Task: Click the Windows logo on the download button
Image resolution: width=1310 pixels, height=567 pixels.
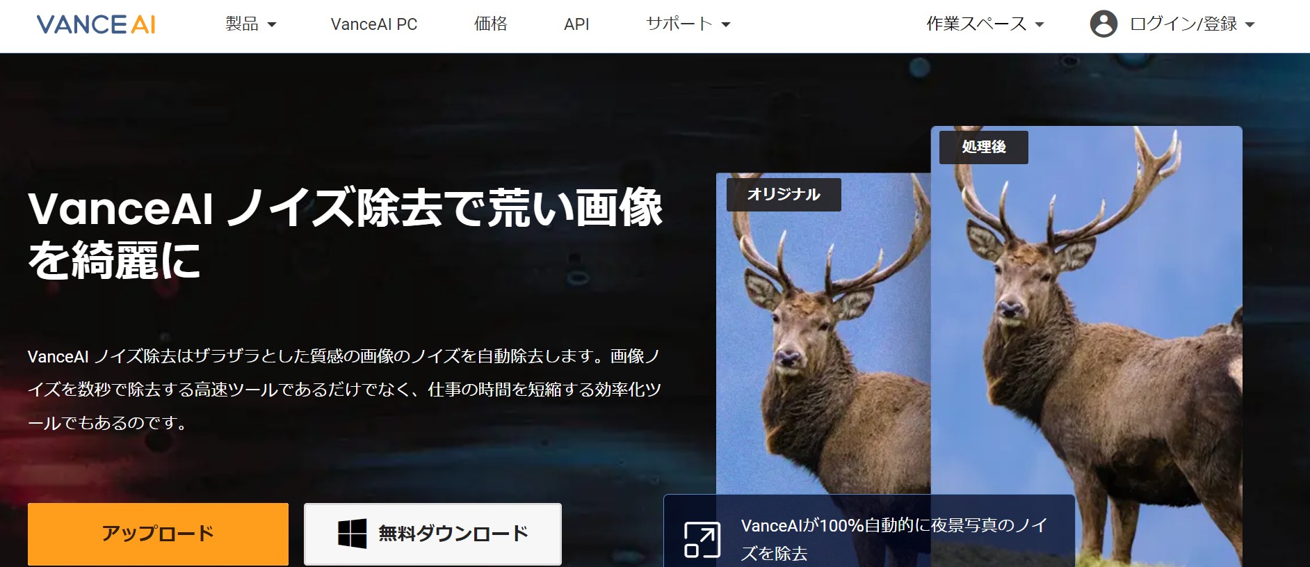Action: [x=352, y=534]
